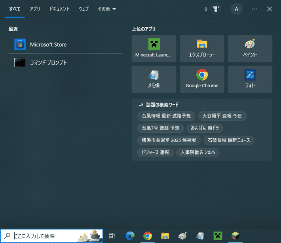Open the account avatar labeled A

pos(236,9)
